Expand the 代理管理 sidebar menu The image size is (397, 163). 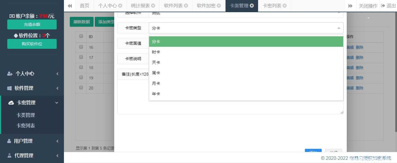pos(32,155)
